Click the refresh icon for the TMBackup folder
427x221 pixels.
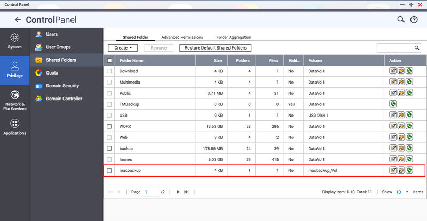point(393,104)
